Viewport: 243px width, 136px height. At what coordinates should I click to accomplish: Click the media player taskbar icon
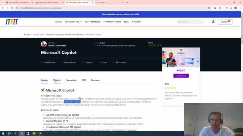pyautogui.click(x=40, y=133)
